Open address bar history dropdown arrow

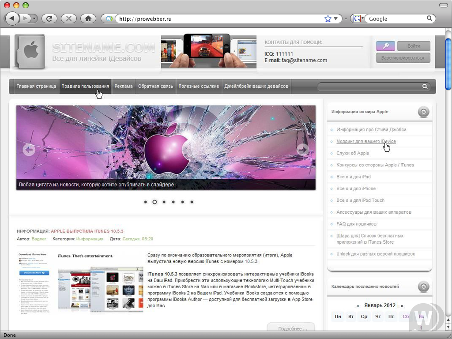[x=336, y=19]
